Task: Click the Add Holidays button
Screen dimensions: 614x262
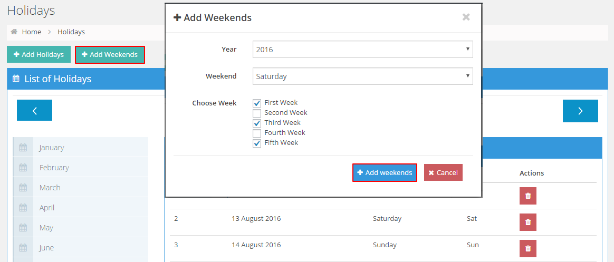Action: 39,55
